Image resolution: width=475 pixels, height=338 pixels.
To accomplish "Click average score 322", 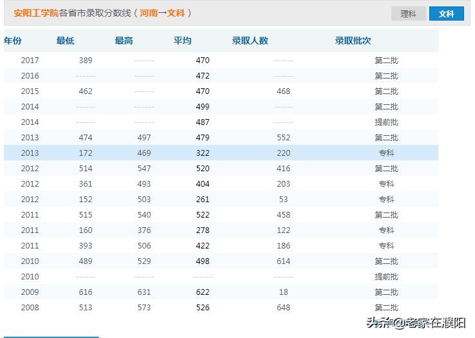I will 203,153.
